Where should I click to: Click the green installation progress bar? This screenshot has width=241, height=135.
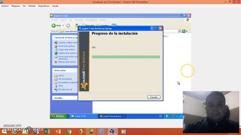point(126,57)
